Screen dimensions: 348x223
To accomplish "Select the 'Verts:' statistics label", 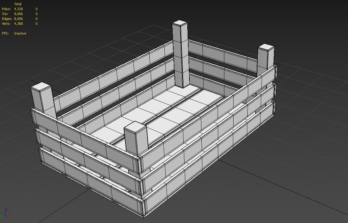I will coord(6,24).
